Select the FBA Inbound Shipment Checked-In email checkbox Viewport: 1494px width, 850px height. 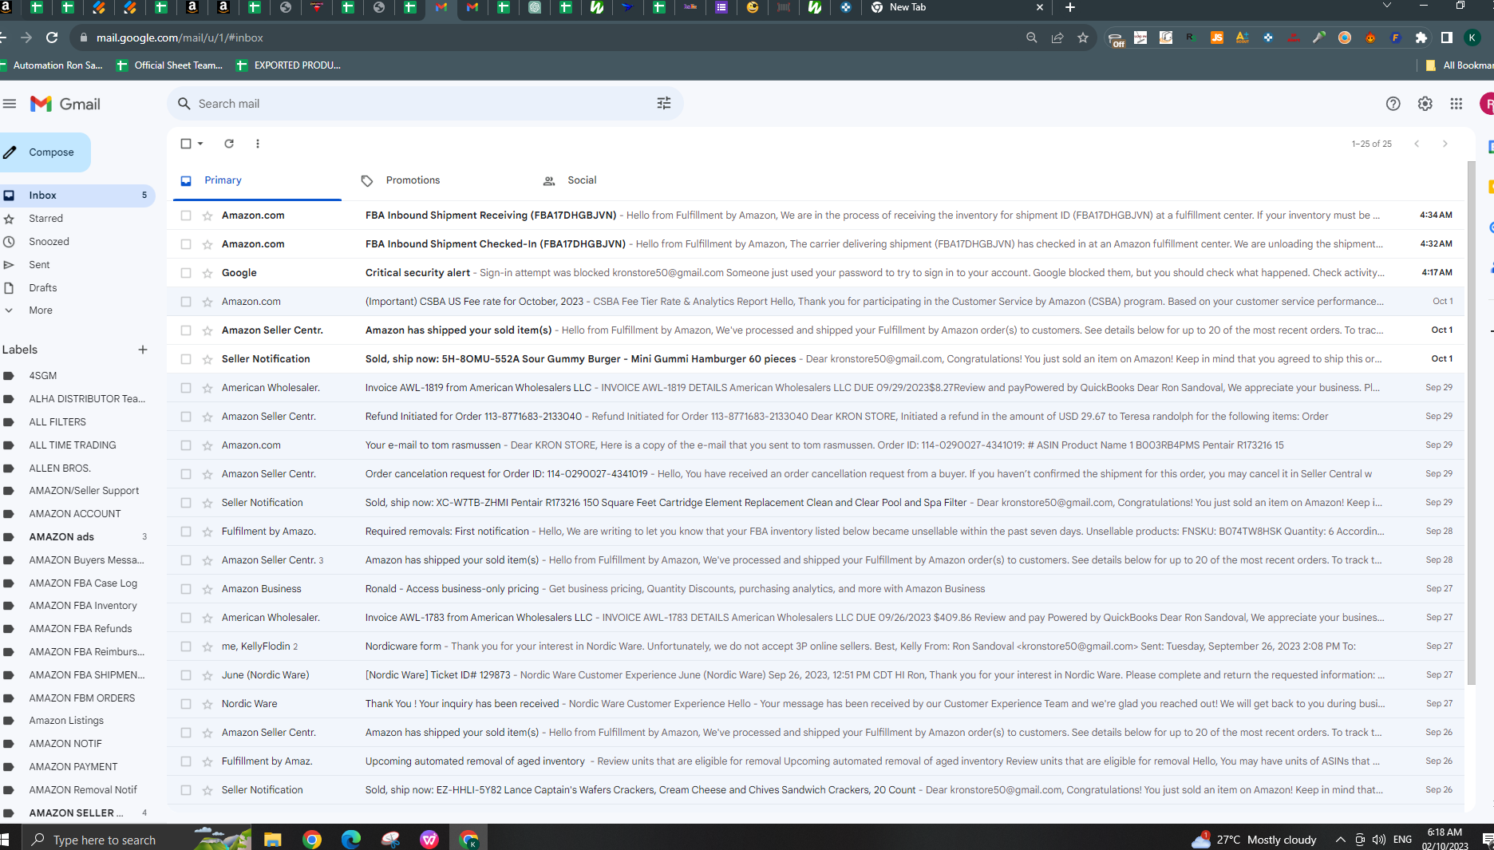coord(186,244)
